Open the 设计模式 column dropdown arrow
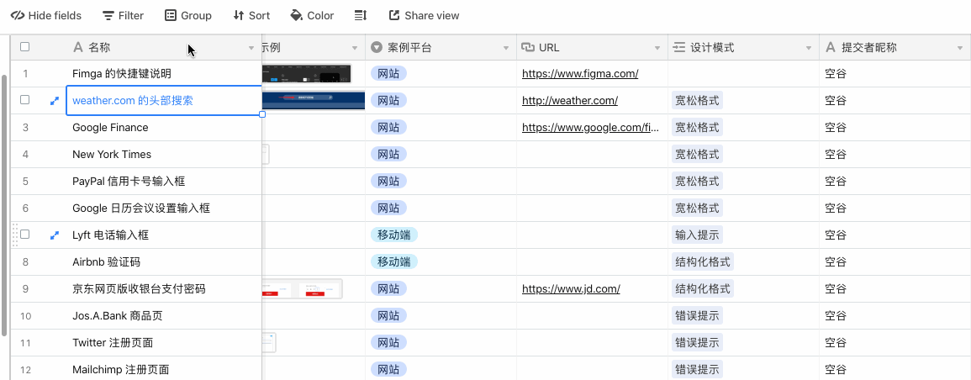The width and height of the screenshot is (971, 380). pos(808,48)
